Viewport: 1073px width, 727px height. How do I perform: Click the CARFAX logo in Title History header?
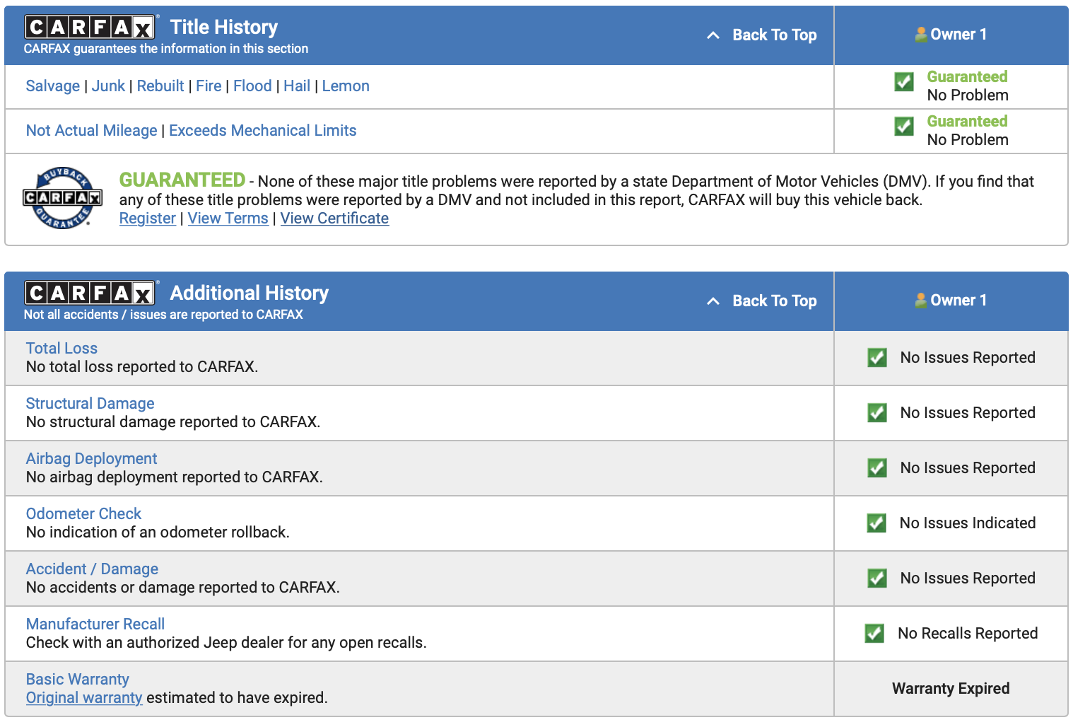[x=90, y=27]
